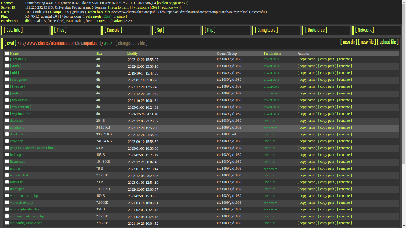This screenshot has height=228, width=406.
Task: Click the /srv/www/clients path segment in cwd
Action: coord(34,43)
